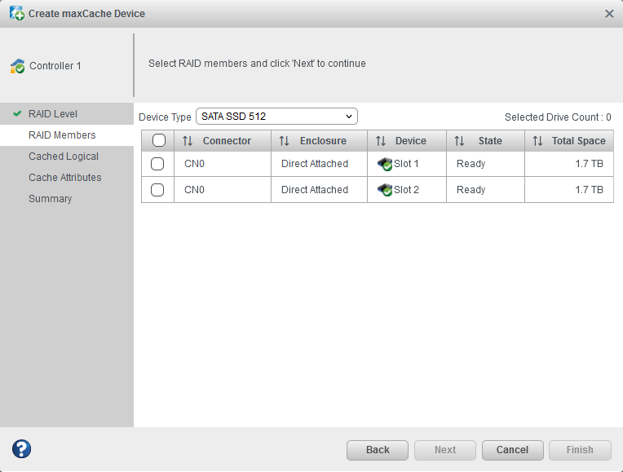Select the Slot 2 drive checkbox
Image resolution: width=623 pixels, height=472 pixels.
[x=158, y=190]
